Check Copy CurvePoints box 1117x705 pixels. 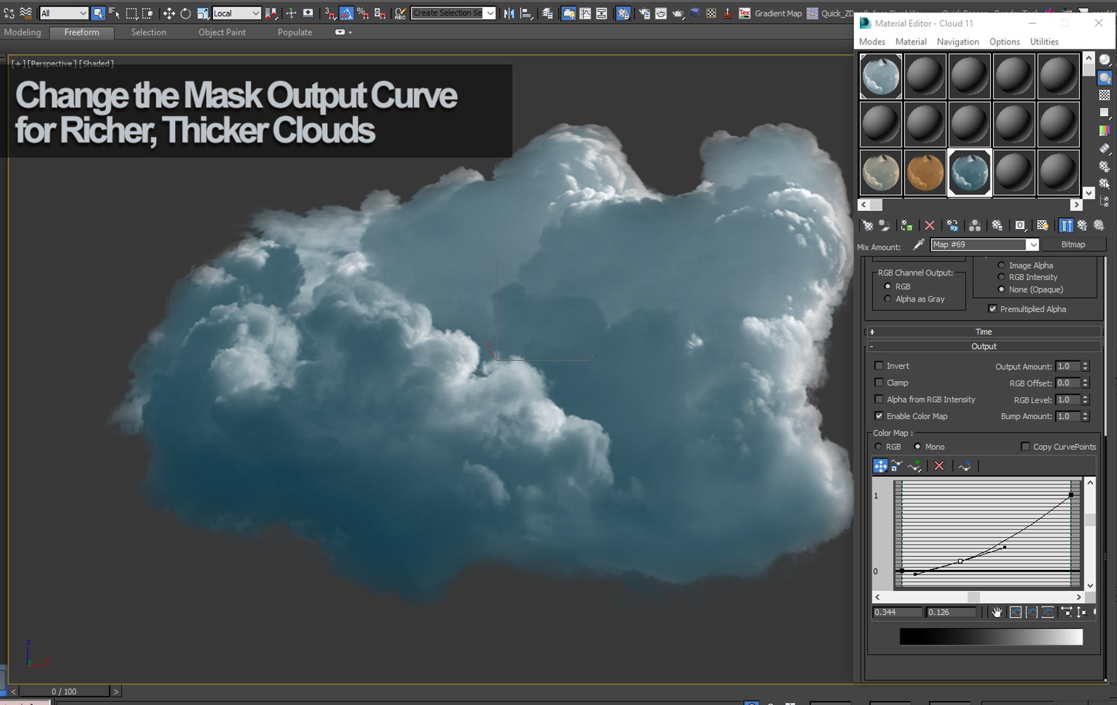click(1025, 446)
